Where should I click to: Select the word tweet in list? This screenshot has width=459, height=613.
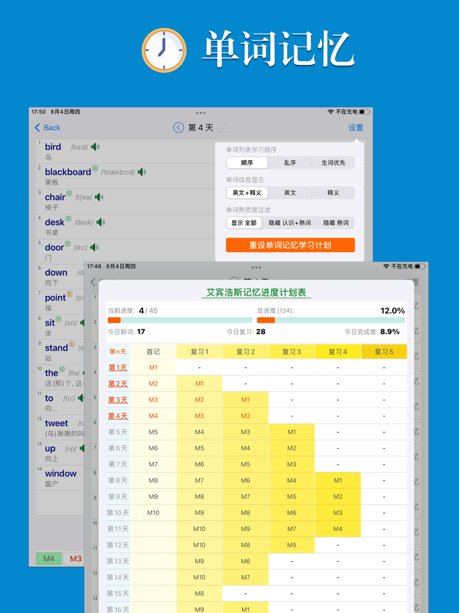click(56, 423)
